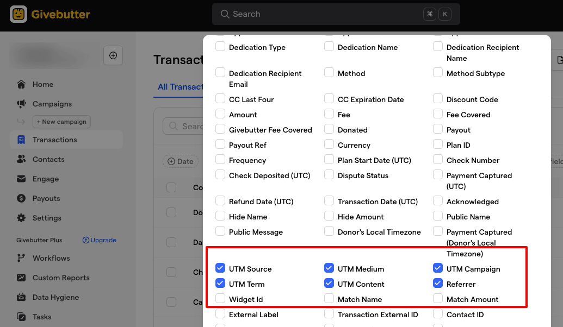Uncheck the UTM Campaign checkbox

438,268
